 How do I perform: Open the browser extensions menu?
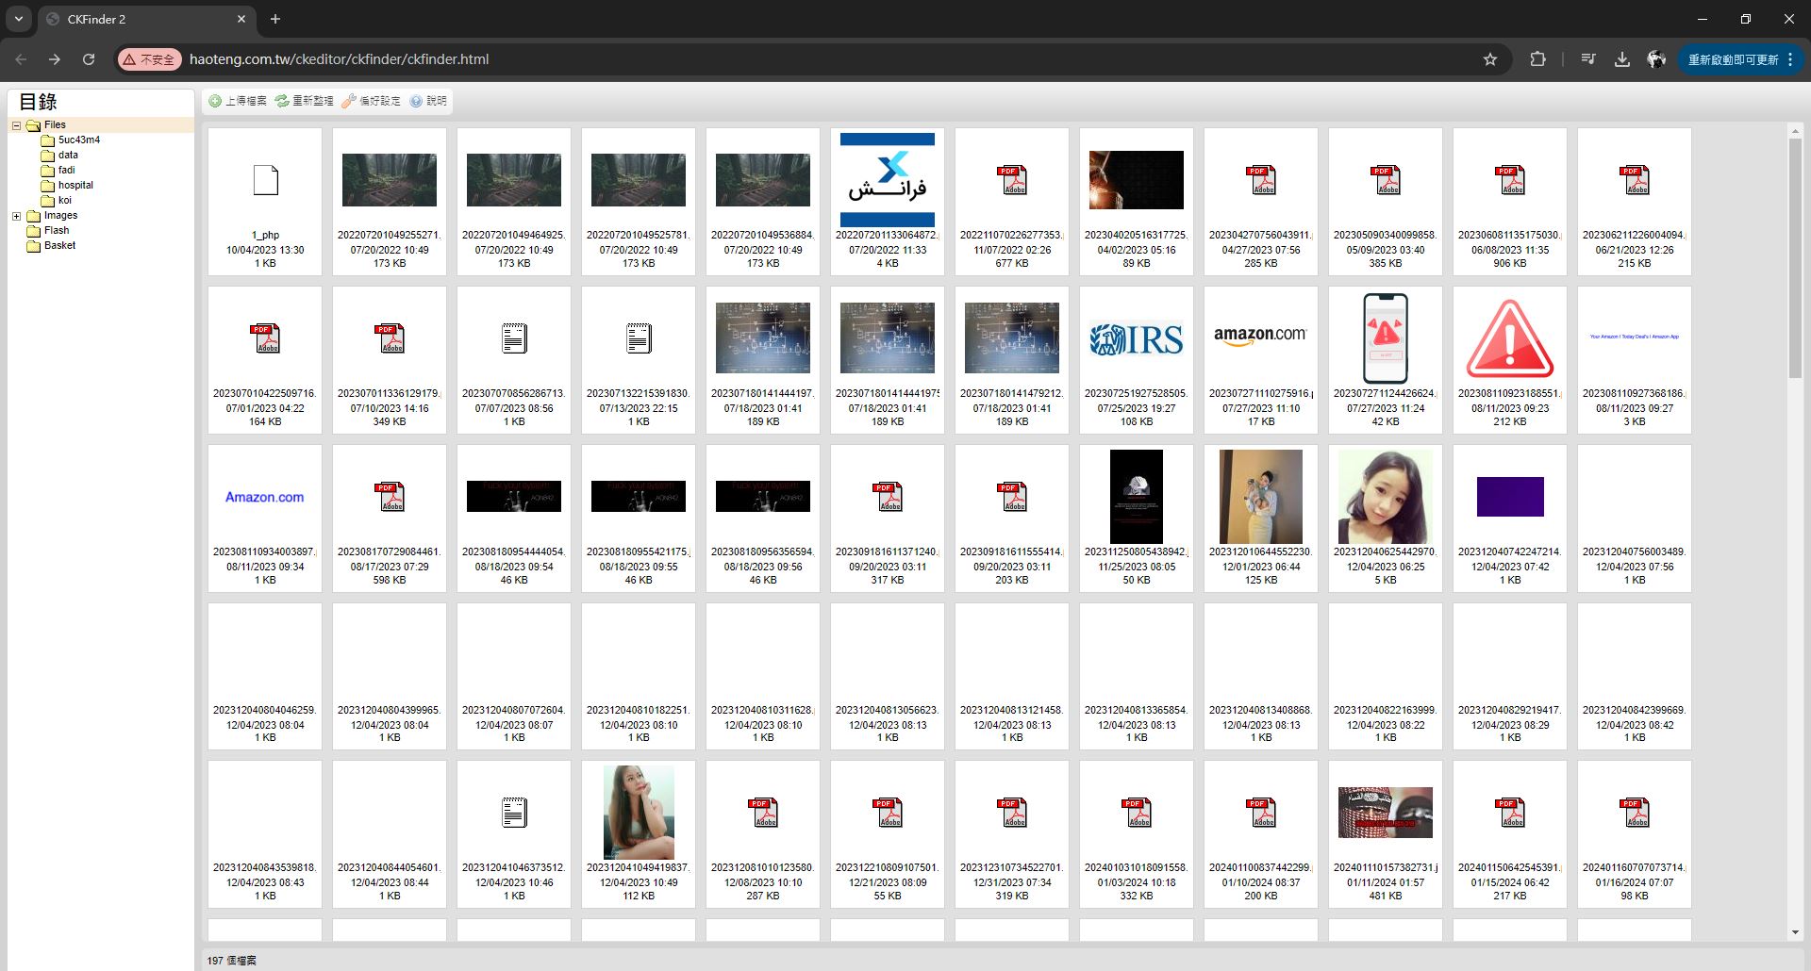click(1537, 59)
